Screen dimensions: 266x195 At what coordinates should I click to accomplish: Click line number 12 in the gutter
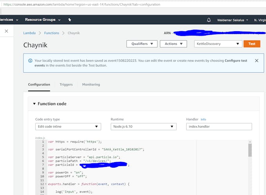[x=42, y=184]
